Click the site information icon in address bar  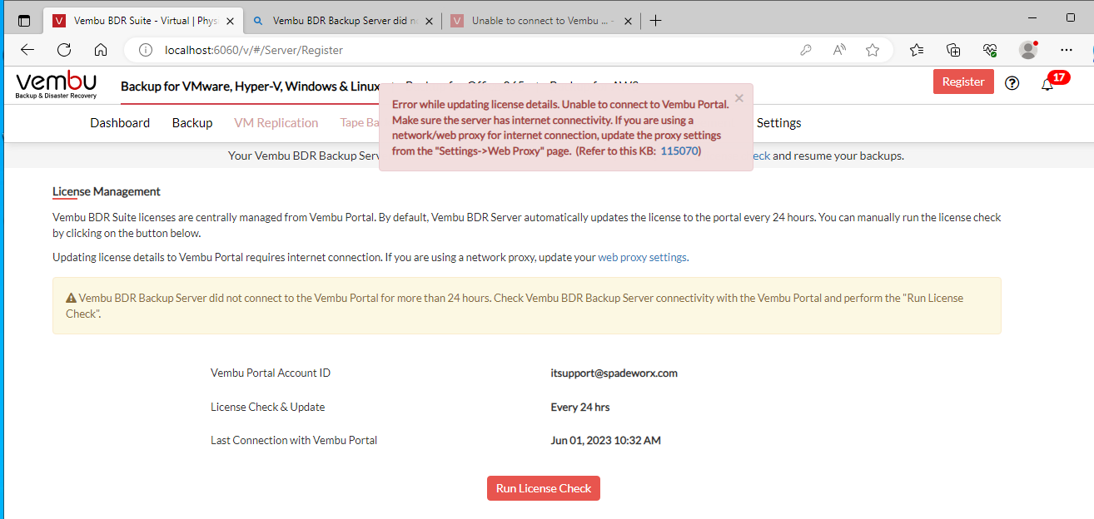tap(146, 50)
